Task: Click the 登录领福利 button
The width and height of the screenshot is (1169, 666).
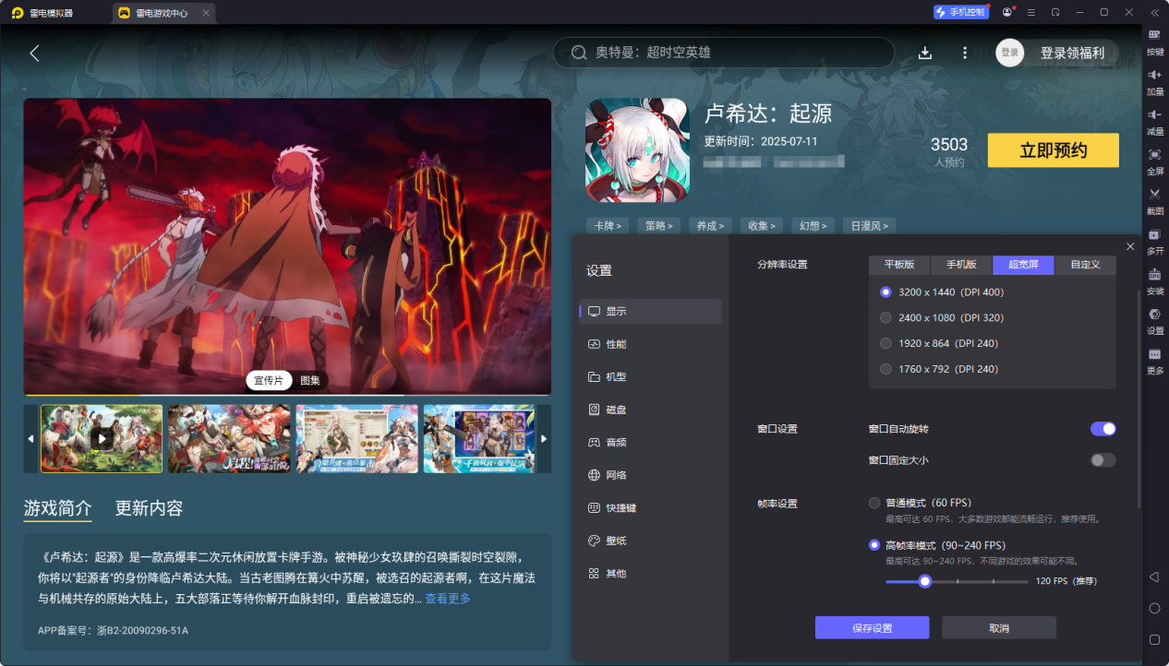Action: 1072,53
